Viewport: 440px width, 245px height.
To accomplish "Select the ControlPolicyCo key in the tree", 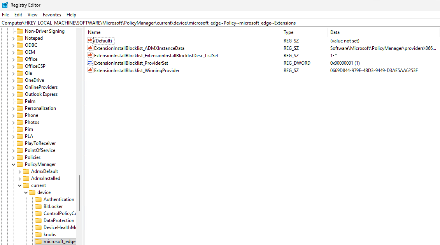I will (60, 213).
